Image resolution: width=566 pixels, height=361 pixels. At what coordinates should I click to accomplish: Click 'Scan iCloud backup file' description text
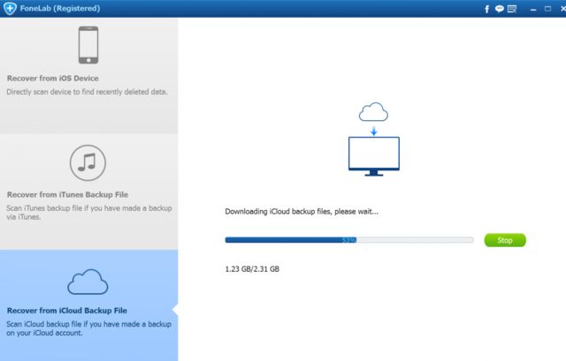tap(88, 328)
